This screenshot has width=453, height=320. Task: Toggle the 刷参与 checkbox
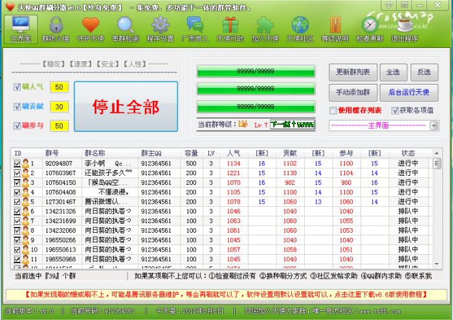pyautogui.click(x=17, y=125)
